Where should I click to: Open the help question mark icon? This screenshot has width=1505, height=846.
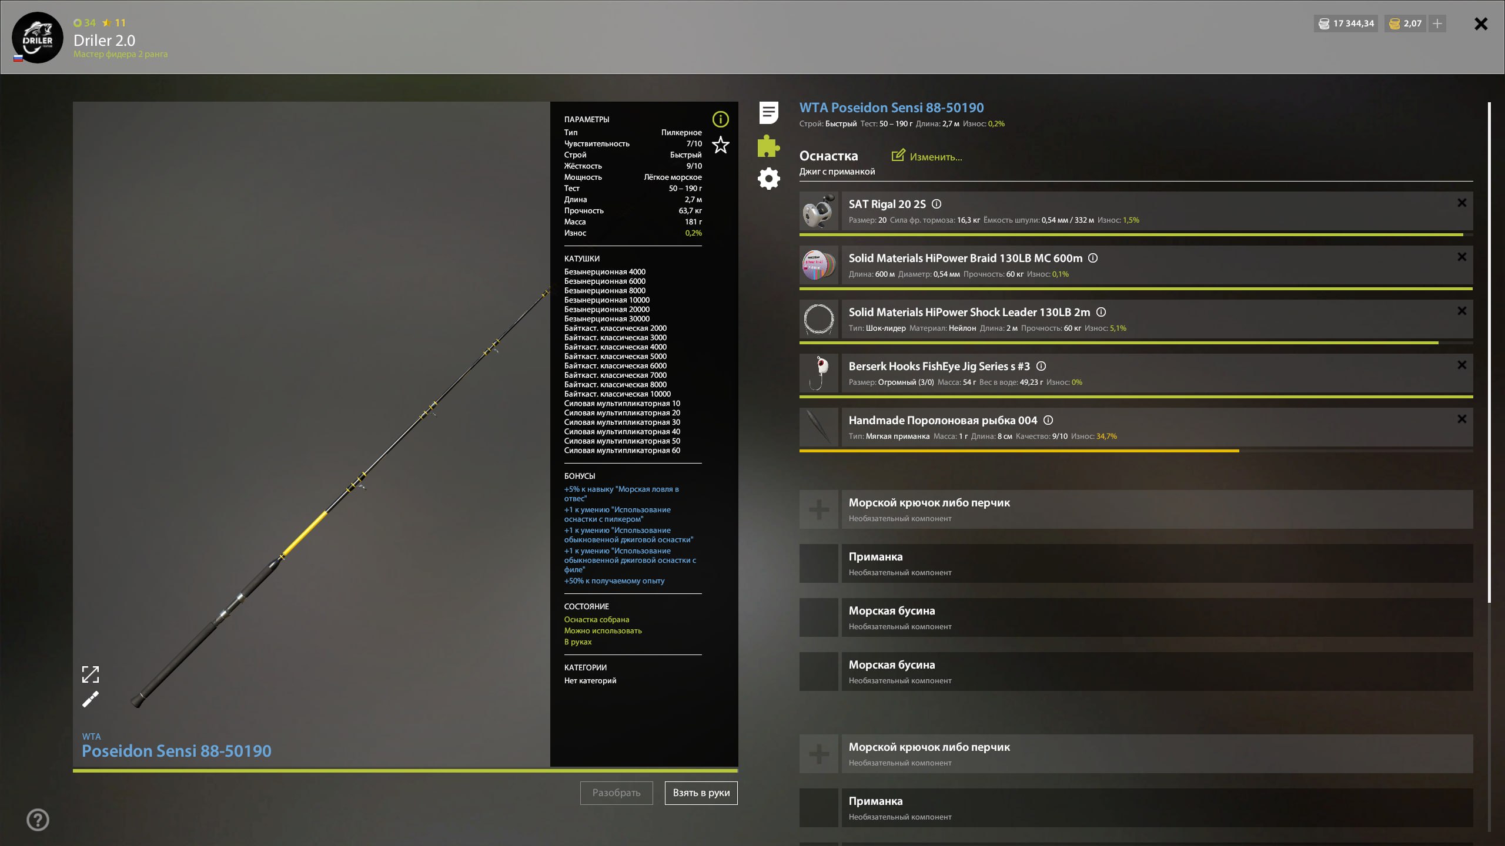coord(38,820)
